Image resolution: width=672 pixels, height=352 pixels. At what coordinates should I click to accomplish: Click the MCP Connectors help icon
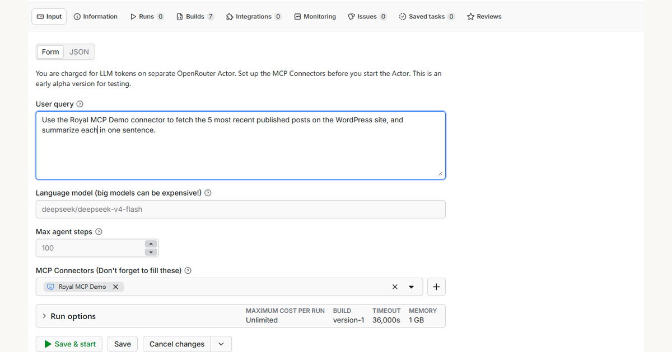[188, 270]
